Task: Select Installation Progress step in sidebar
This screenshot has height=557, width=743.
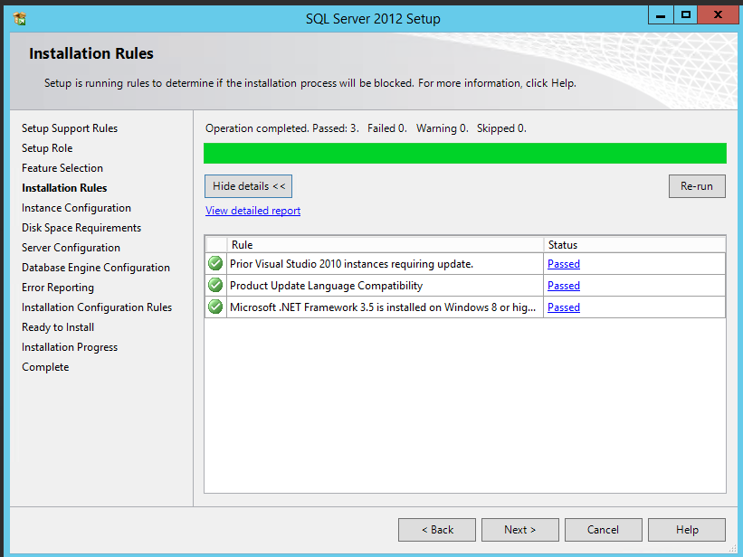Action: (x=70, y=347)
